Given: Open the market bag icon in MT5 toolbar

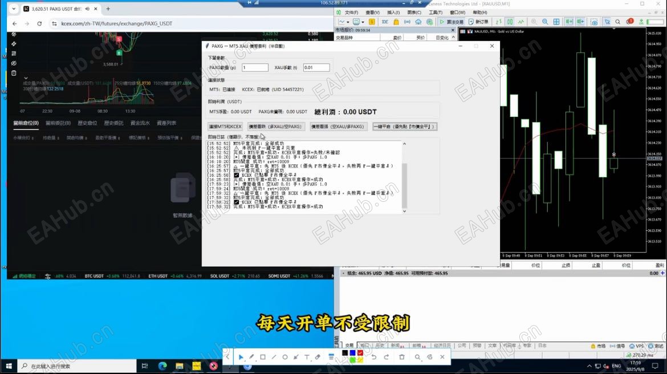Looking at the screenshot, I should [396, 22].
